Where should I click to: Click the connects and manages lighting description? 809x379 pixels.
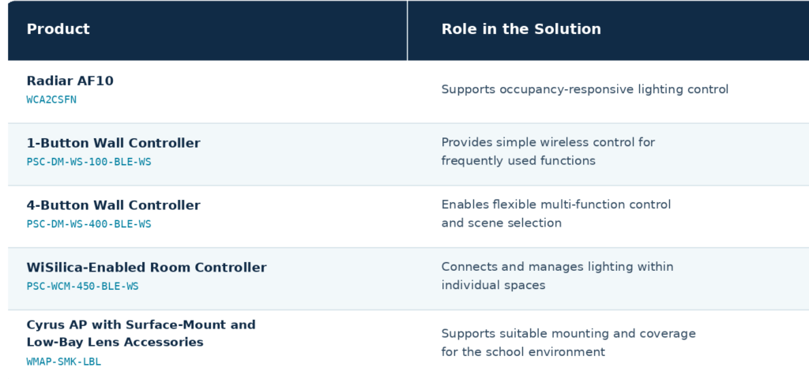(557, 276)
